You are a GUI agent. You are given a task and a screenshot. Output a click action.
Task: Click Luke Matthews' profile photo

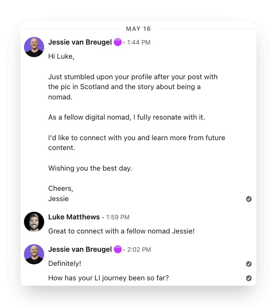pyautogui.click(x=34, y=222)
